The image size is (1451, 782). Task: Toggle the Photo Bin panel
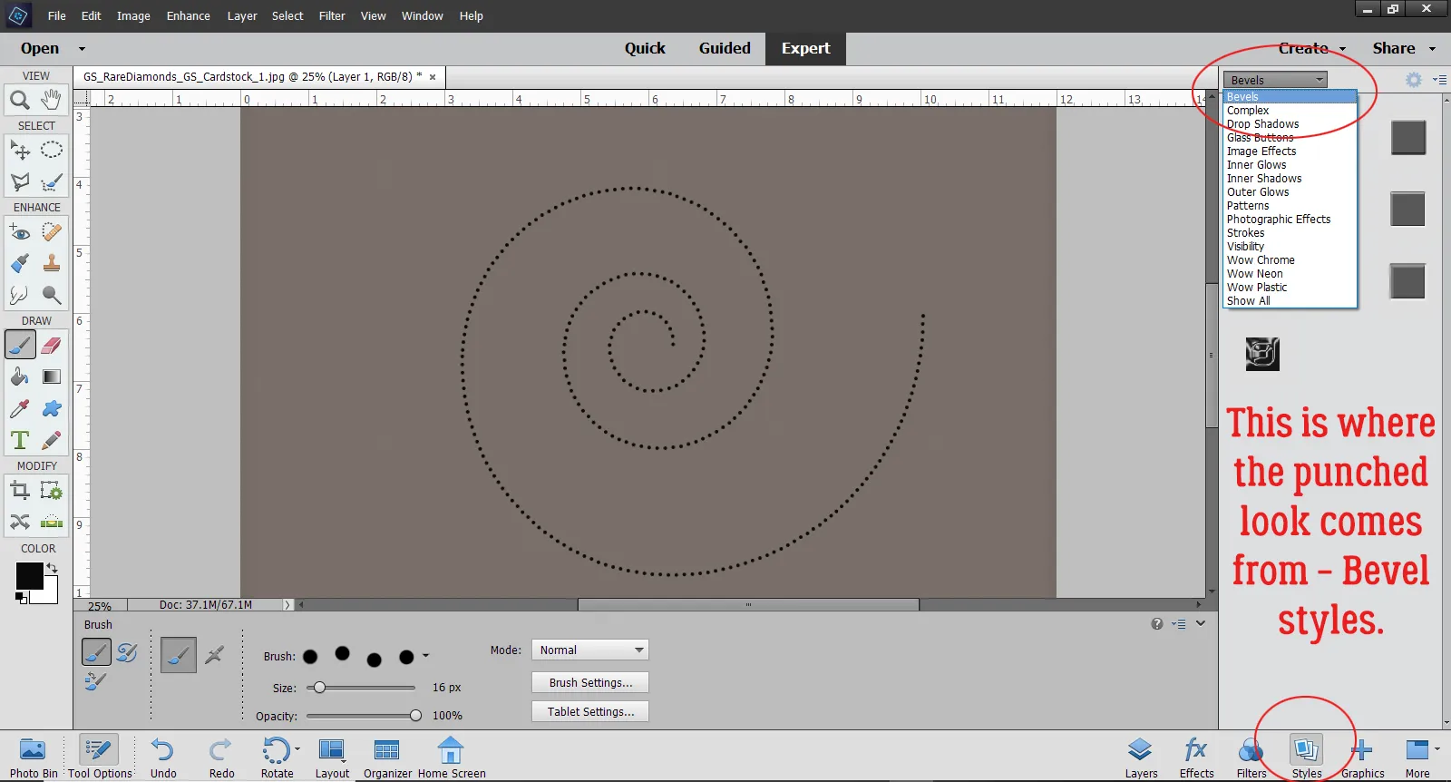point(33,756)
